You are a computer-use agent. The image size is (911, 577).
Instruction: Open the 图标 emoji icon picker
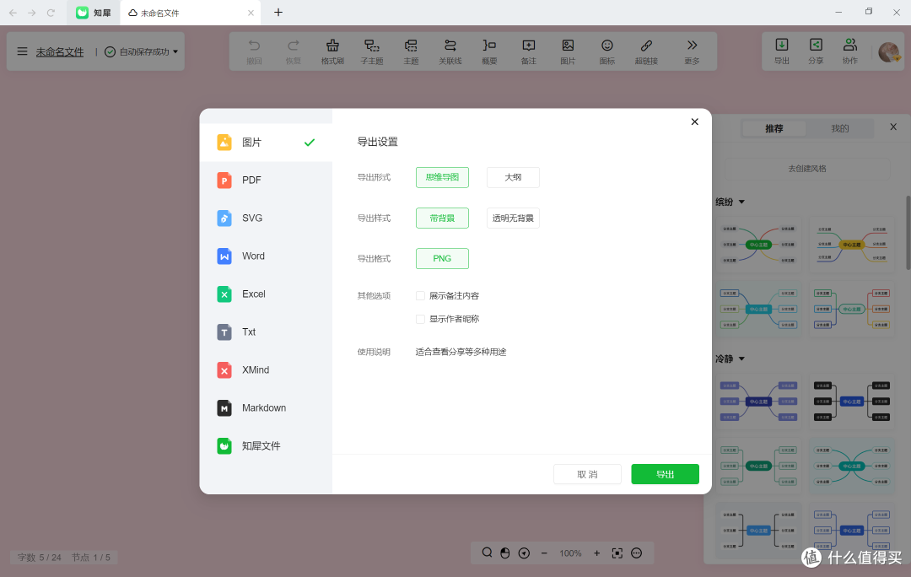coord(607,51)
